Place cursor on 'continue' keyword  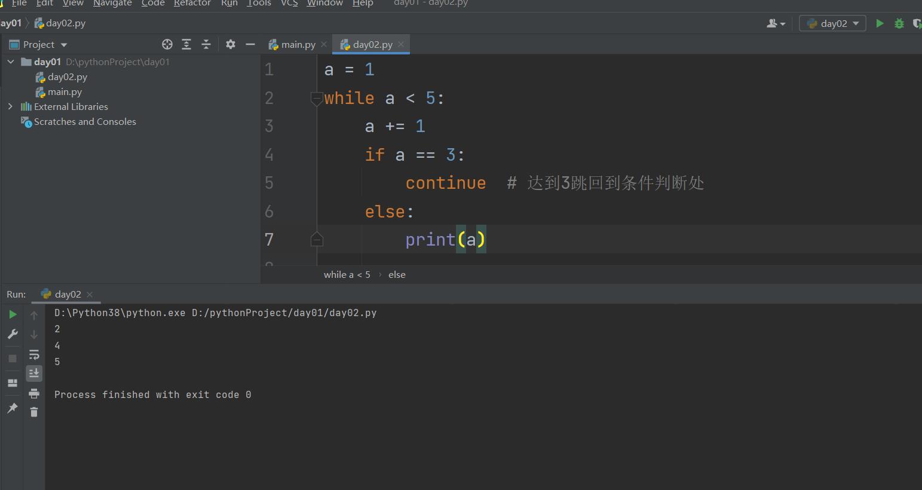click(446, 183)
